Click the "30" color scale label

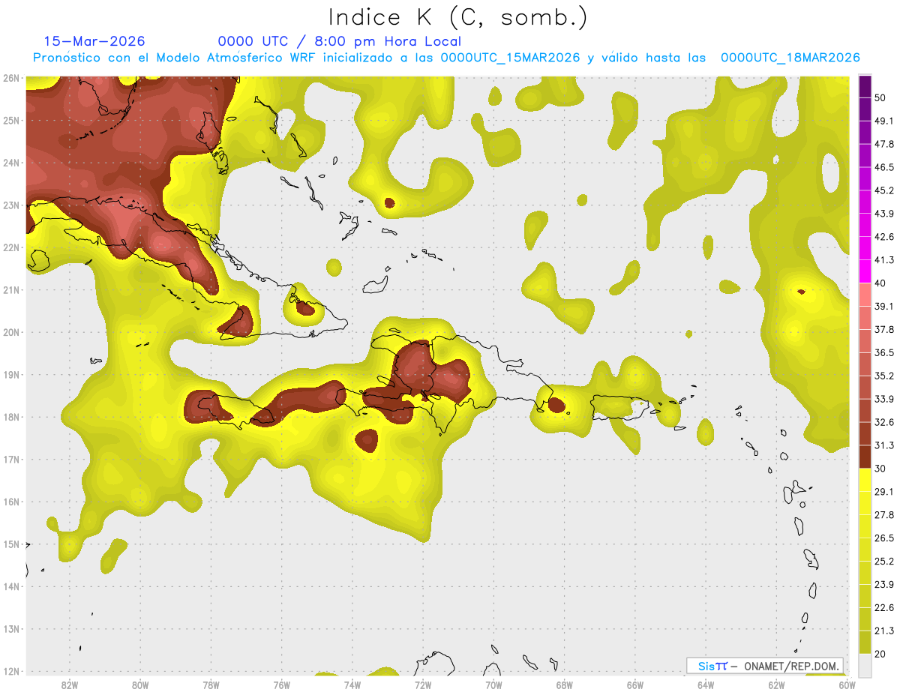(x=880, y=469)
